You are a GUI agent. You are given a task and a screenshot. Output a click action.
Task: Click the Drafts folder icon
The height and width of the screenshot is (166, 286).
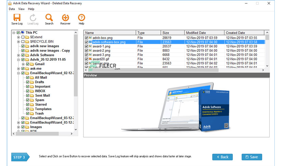pos(32,82)
